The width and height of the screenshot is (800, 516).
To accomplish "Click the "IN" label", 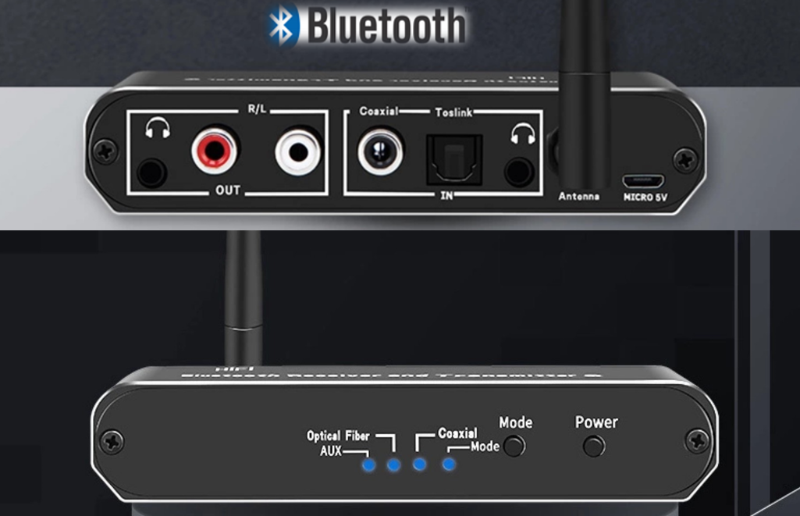I will point(446,195).
